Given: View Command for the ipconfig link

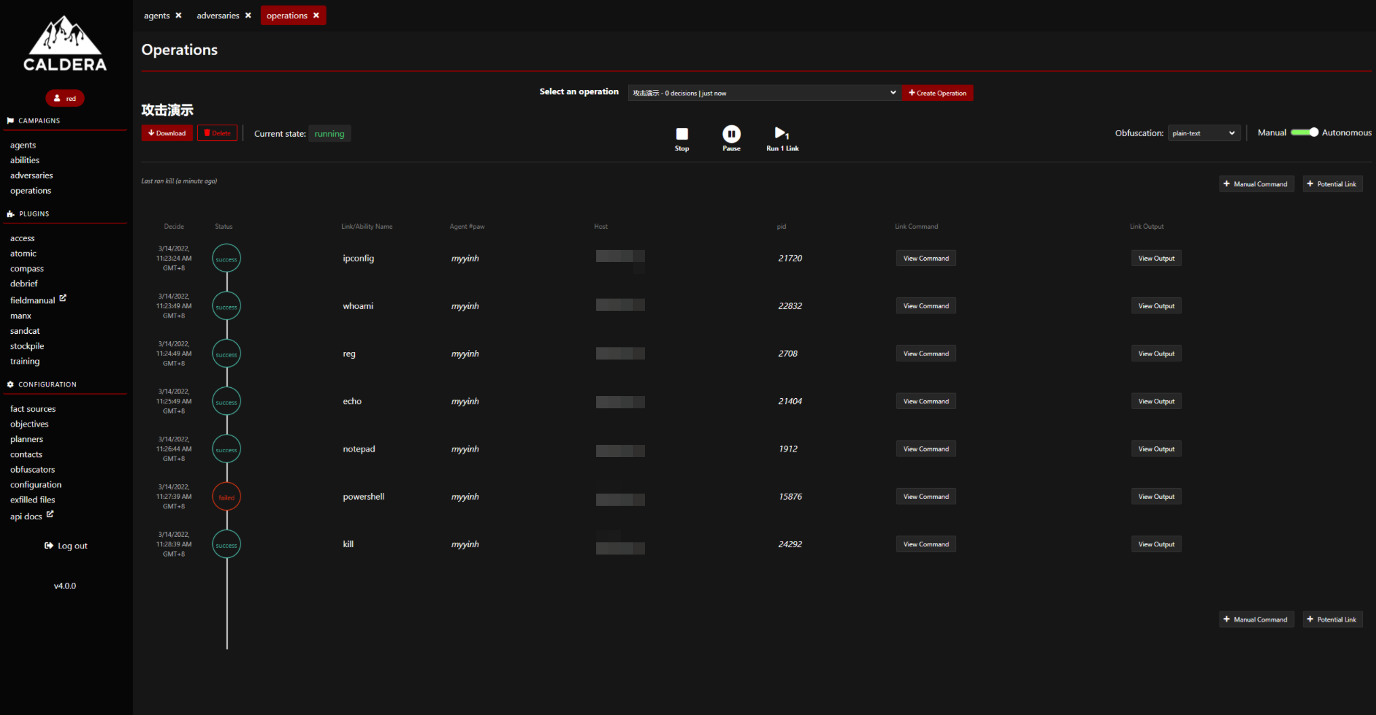Looking at the screenshot, I should [x=925, y=259].
